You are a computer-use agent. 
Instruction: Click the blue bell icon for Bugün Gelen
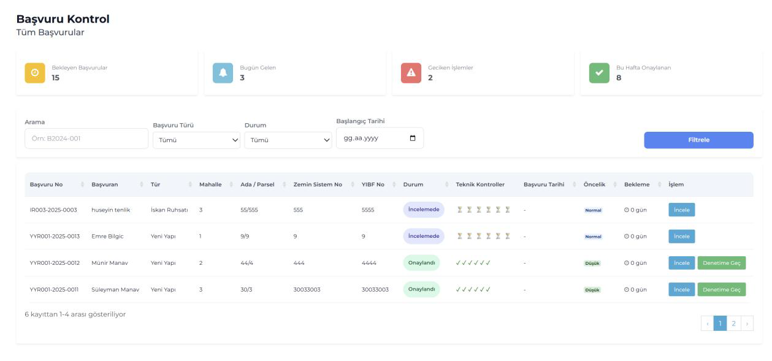coord(223,73)
